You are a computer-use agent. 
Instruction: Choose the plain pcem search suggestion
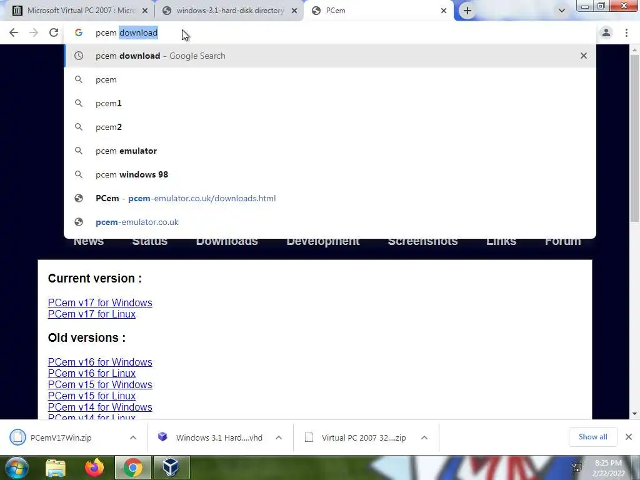(x=330, y=79)
